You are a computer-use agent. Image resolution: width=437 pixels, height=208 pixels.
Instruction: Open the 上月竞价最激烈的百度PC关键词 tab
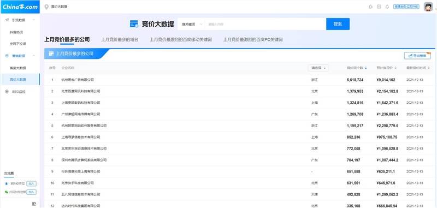pyautogui.click(x=253, y=39)
